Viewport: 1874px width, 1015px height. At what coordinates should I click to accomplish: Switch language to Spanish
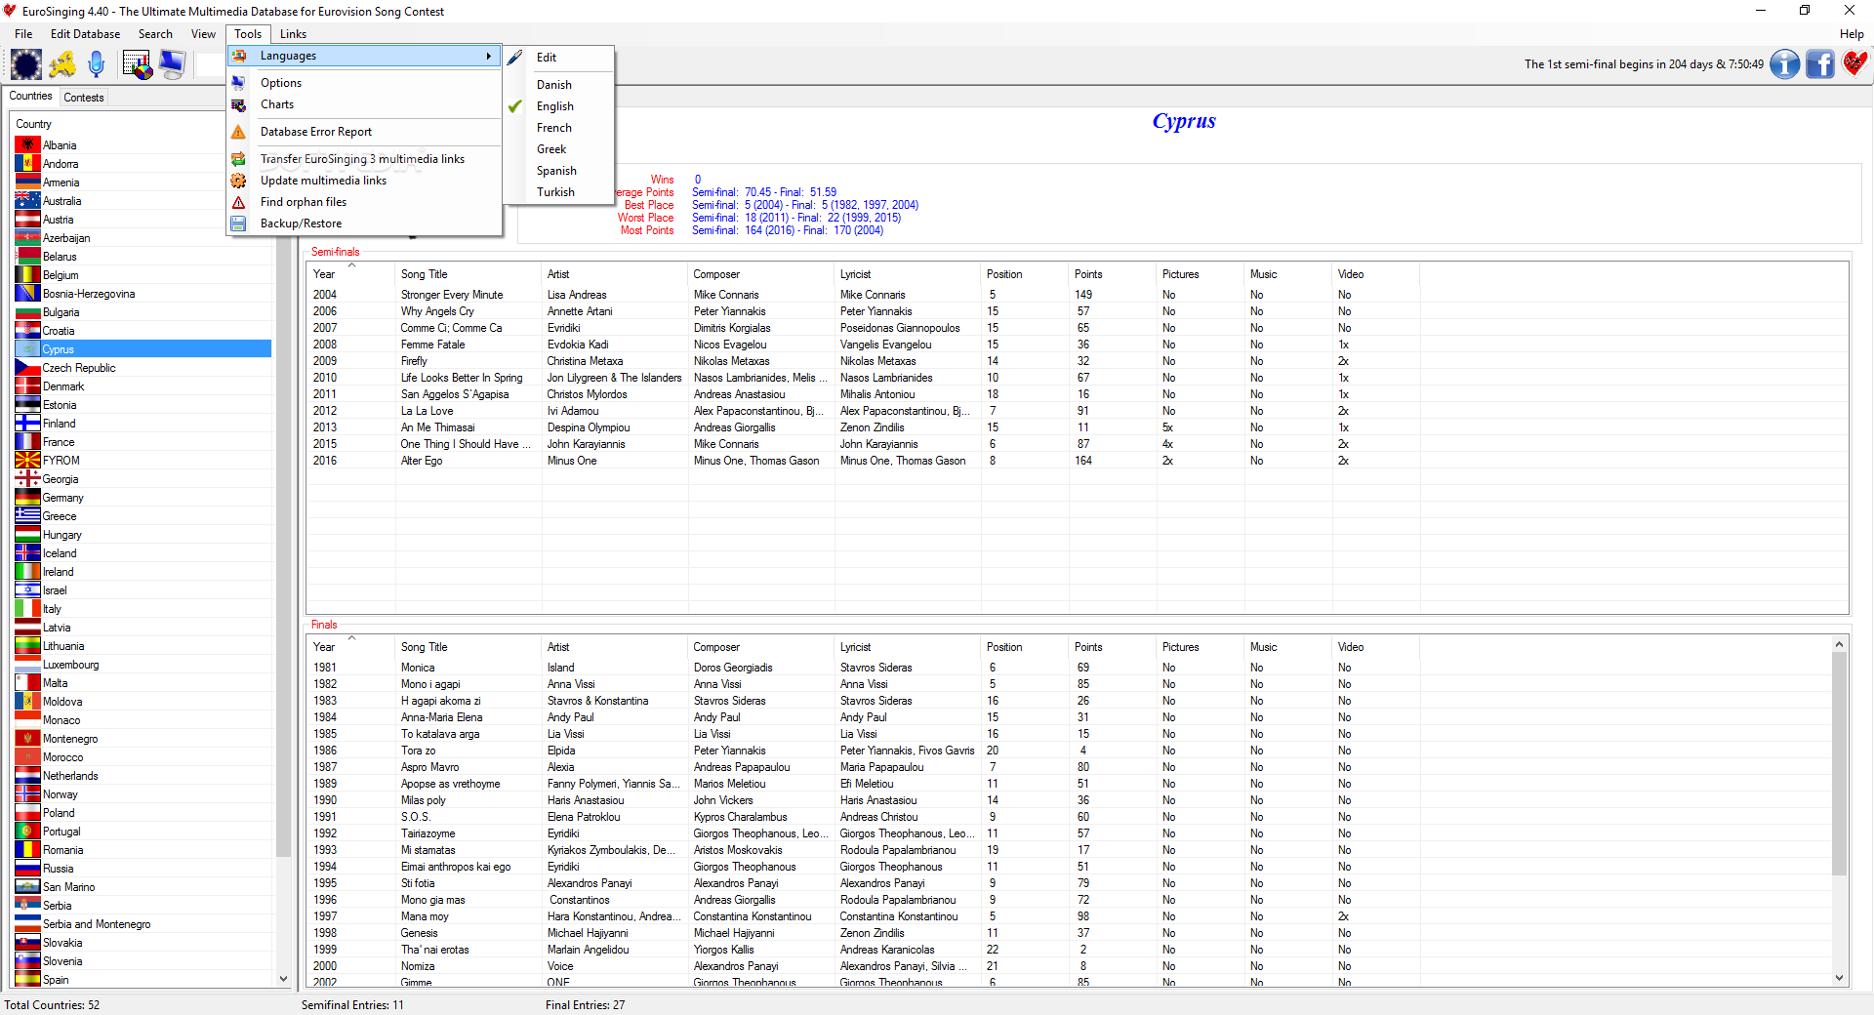point(556,171)
